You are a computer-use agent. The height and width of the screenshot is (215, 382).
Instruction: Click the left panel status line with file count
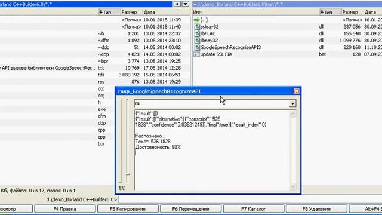(x=38, y=191)
